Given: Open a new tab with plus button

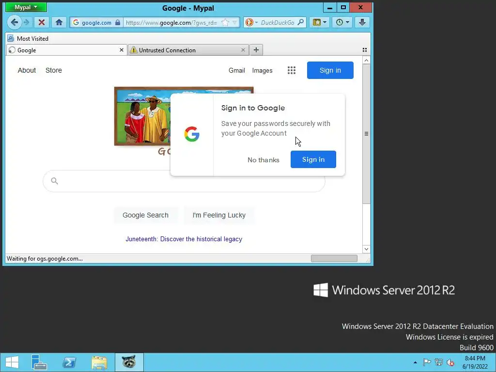Looking at the screenshot, I should (x=256, y=50).
